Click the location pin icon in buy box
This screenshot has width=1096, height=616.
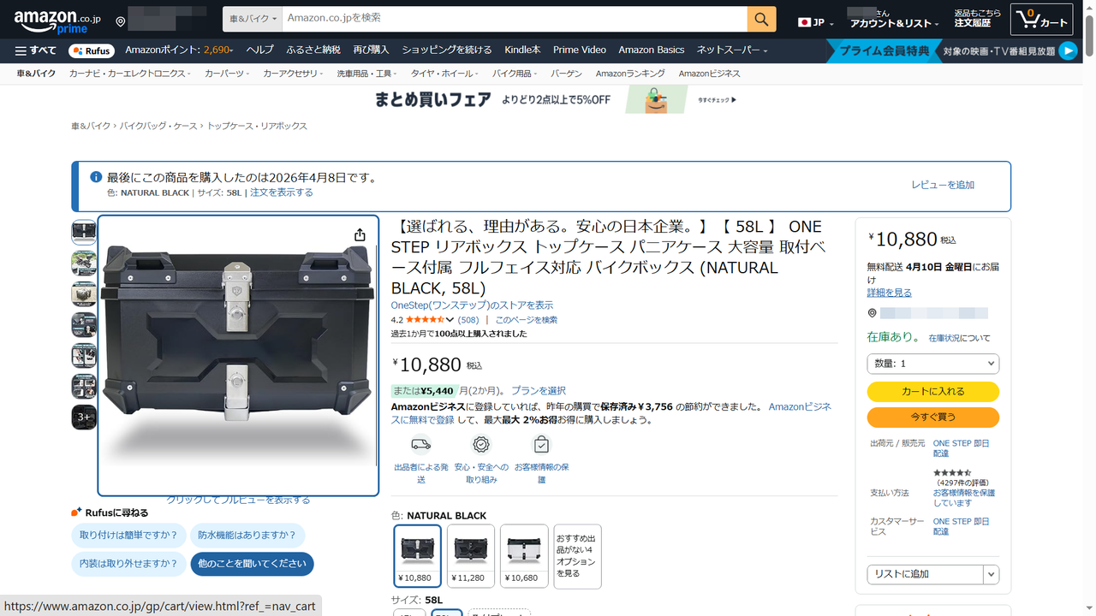click(872, 314)
